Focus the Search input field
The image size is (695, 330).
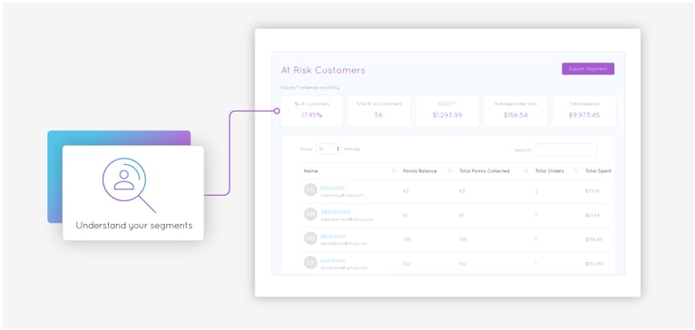(x=565, y=150)
